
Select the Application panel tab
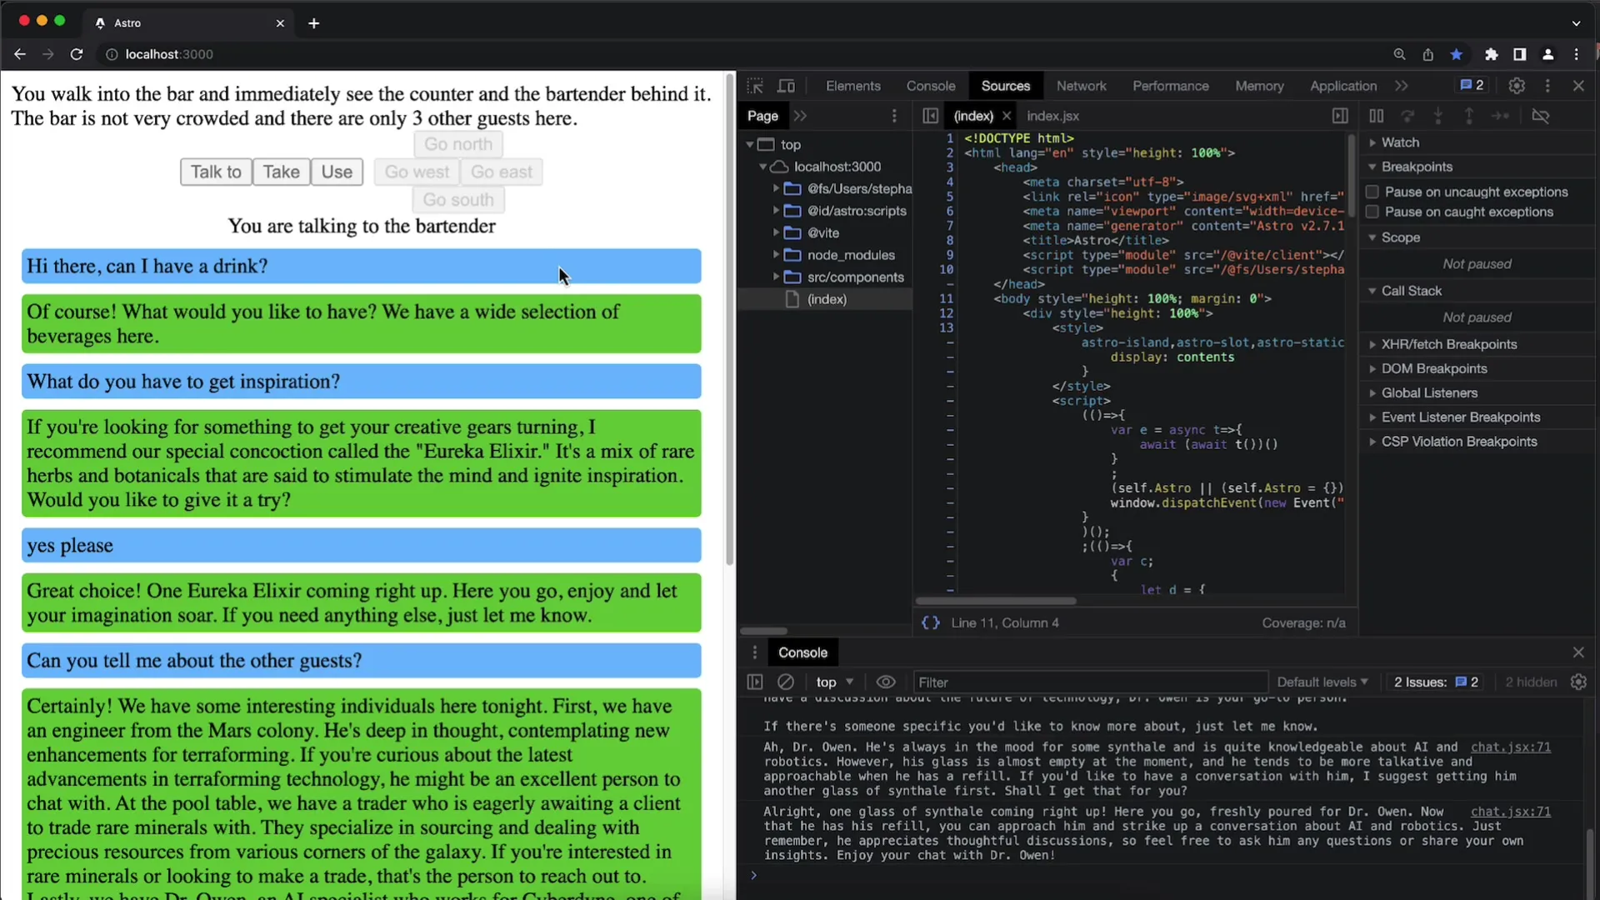(x=1342, y=86)
